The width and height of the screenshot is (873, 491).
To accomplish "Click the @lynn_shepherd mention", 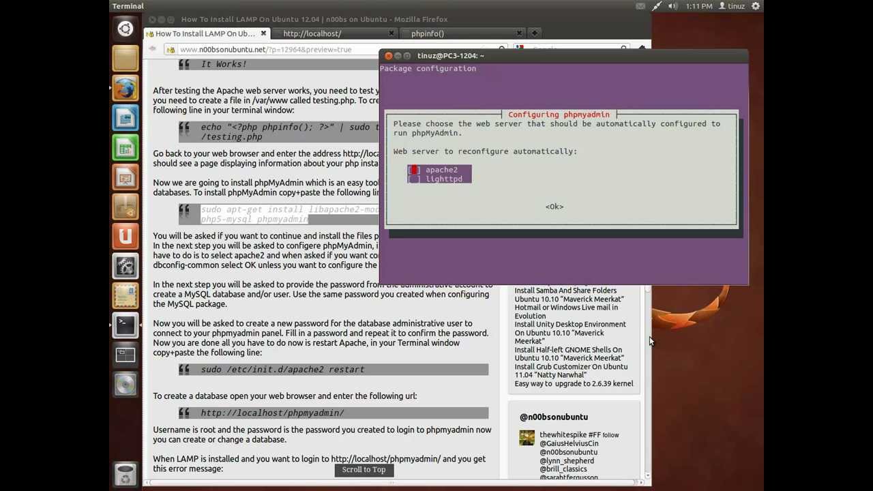I will coord(567,461).
